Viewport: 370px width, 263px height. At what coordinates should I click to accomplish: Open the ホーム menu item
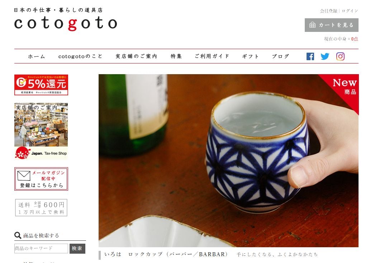[x=37, y=56]
